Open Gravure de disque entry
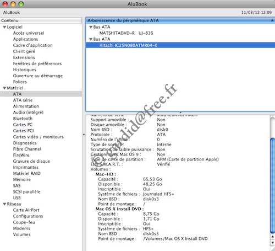This screenshot has width=275, height=251. pyautogui.click(x=31, y=161)
